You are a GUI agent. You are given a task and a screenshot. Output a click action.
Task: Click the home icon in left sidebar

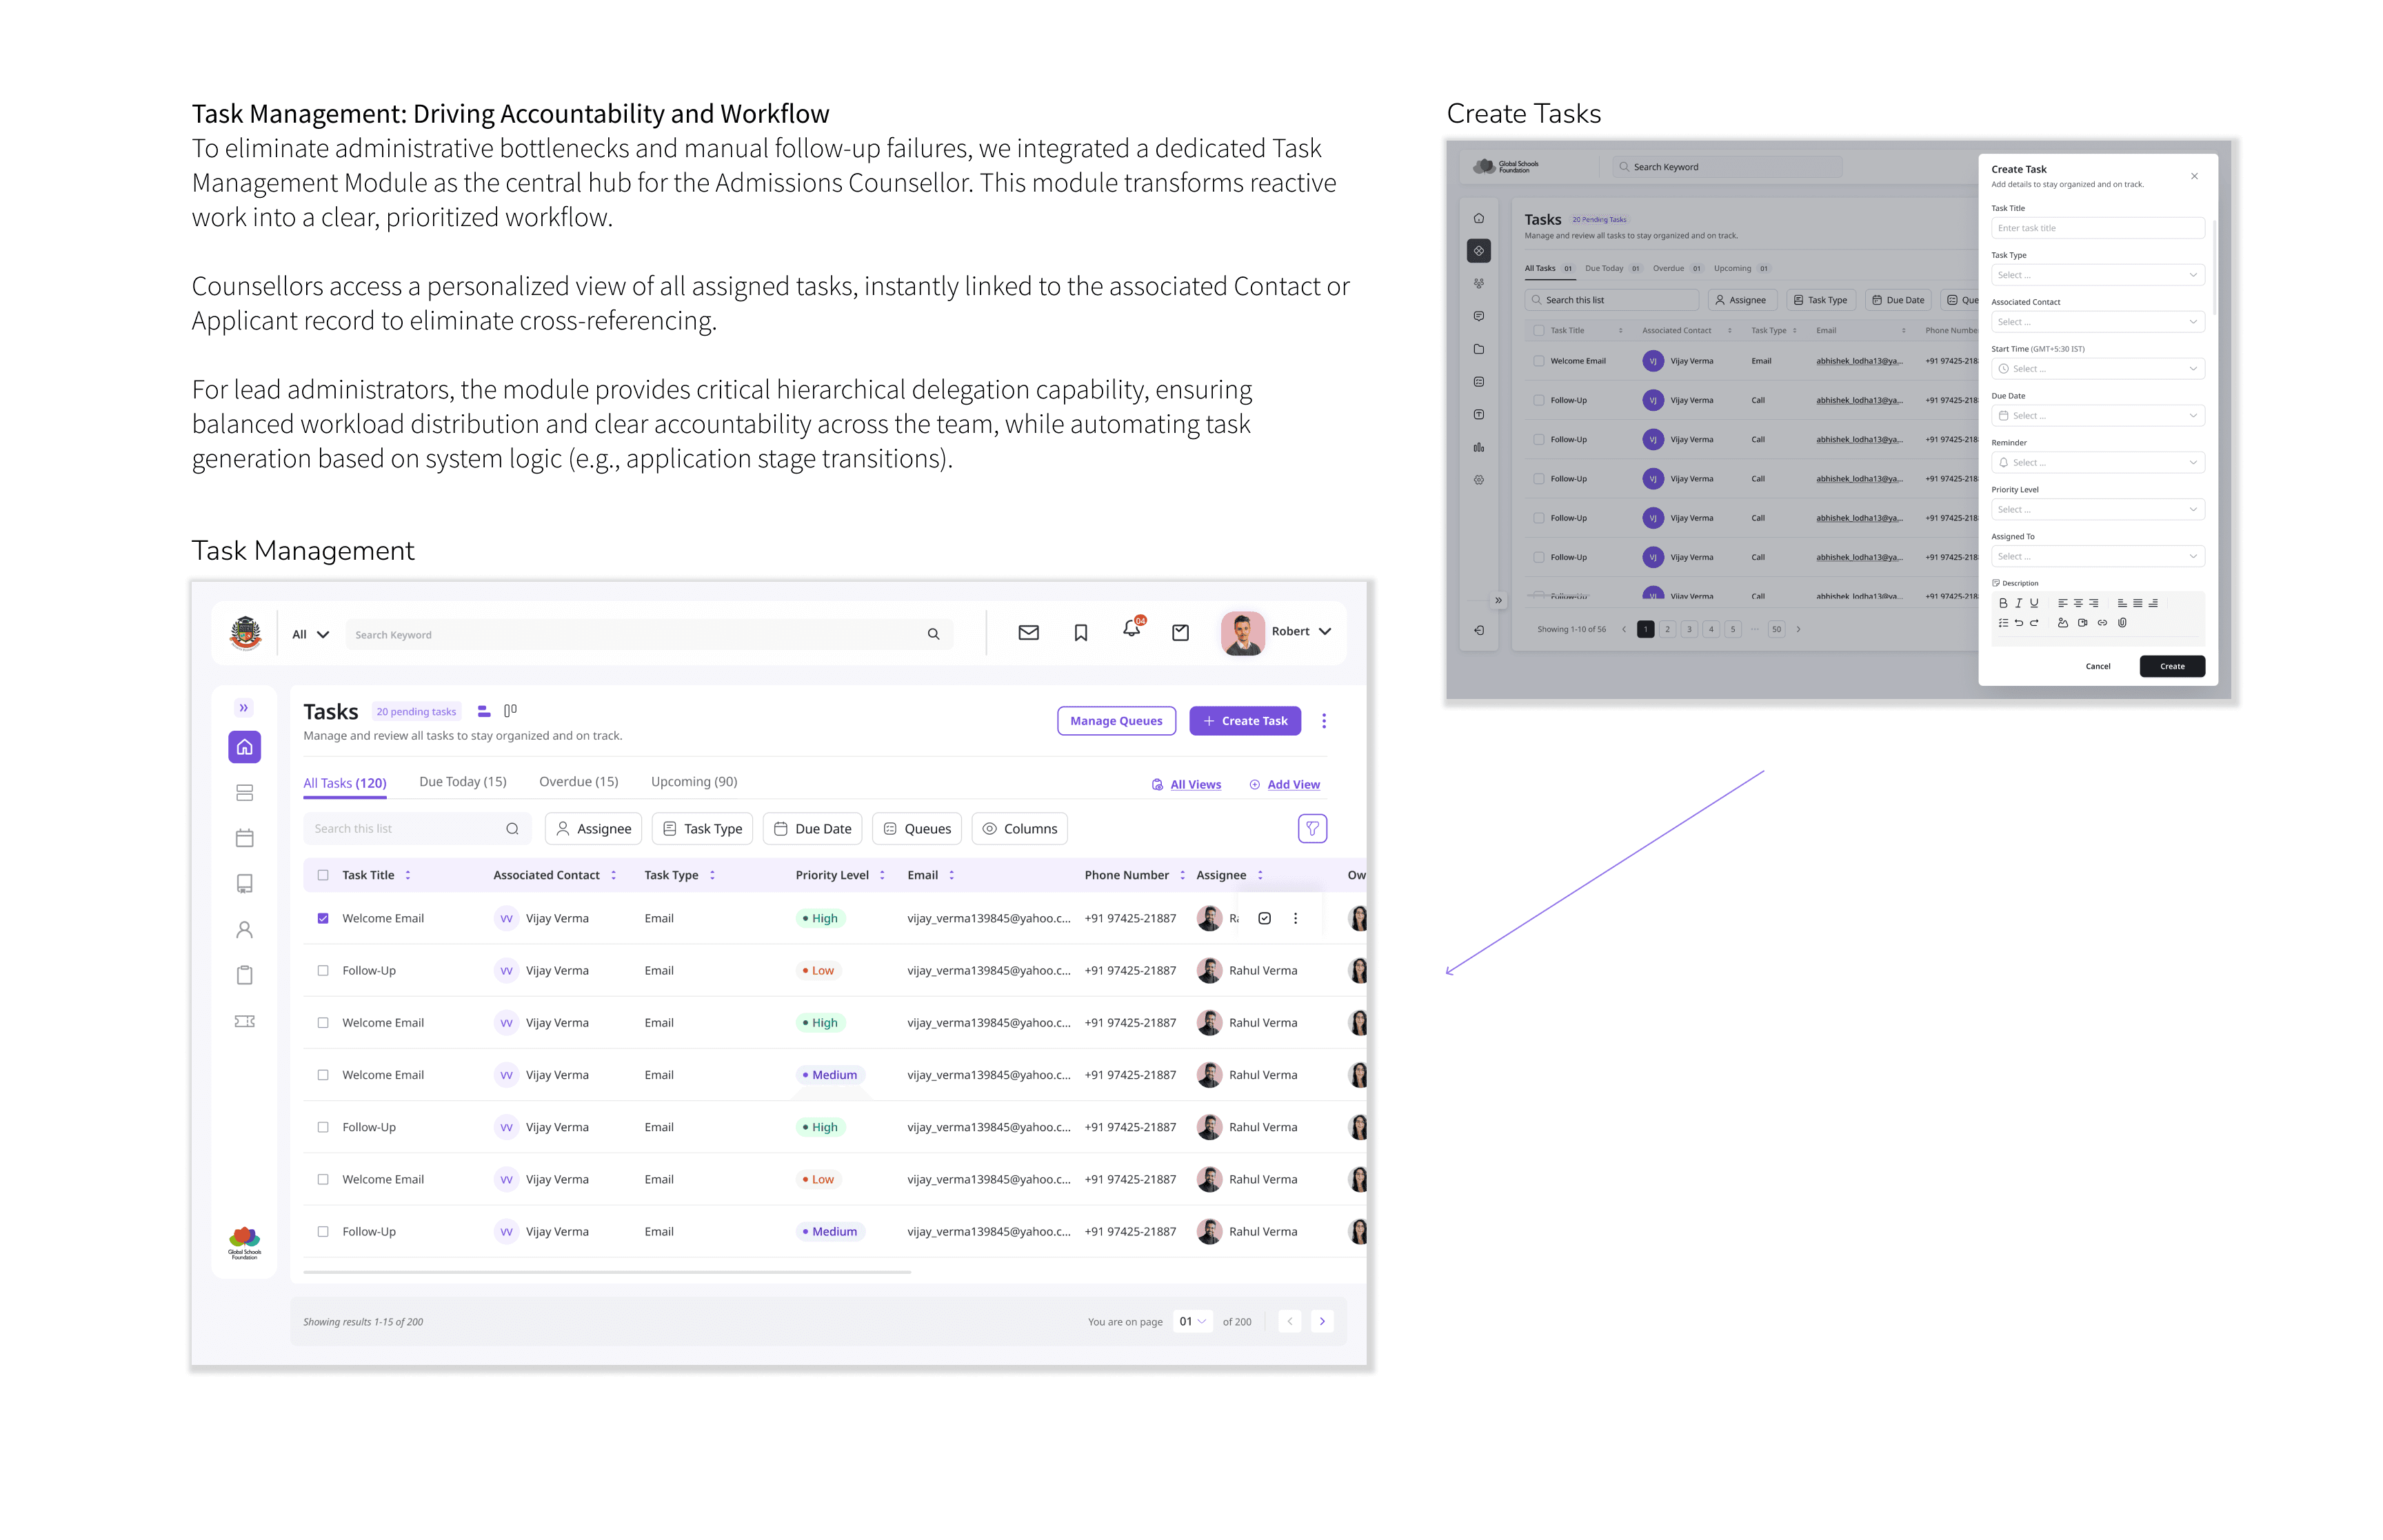(244, 747)
